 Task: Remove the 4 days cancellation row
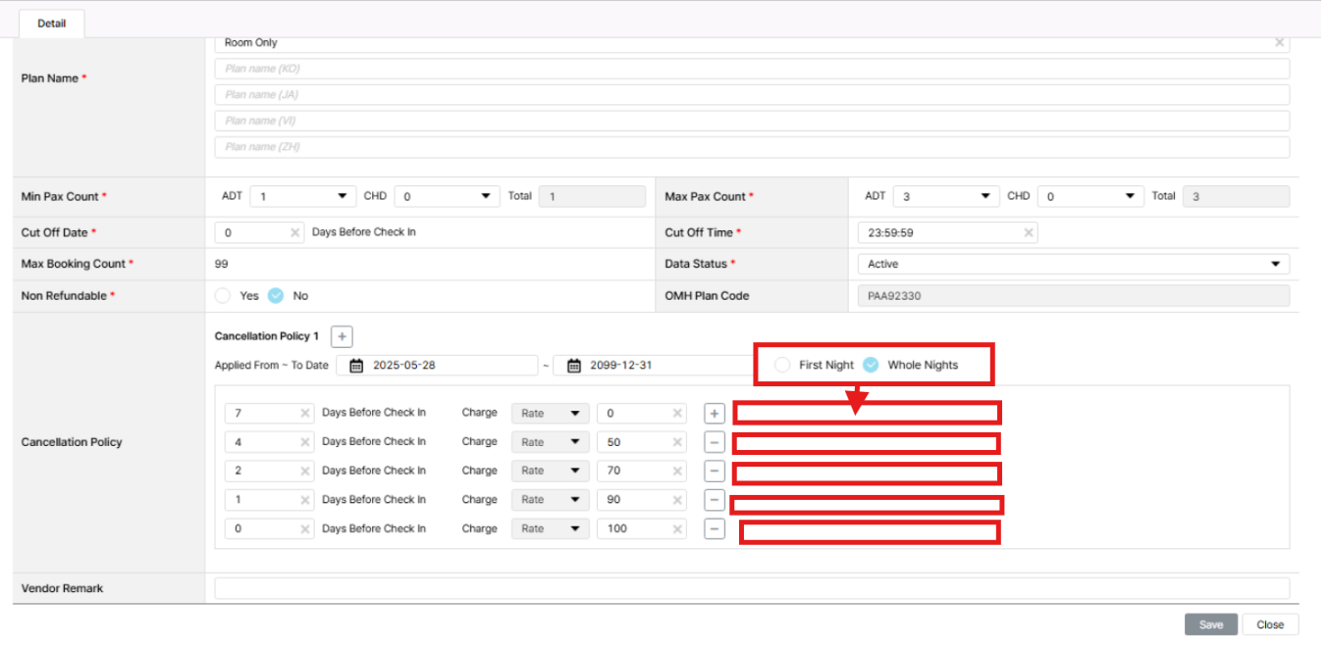tap(715, 442)
